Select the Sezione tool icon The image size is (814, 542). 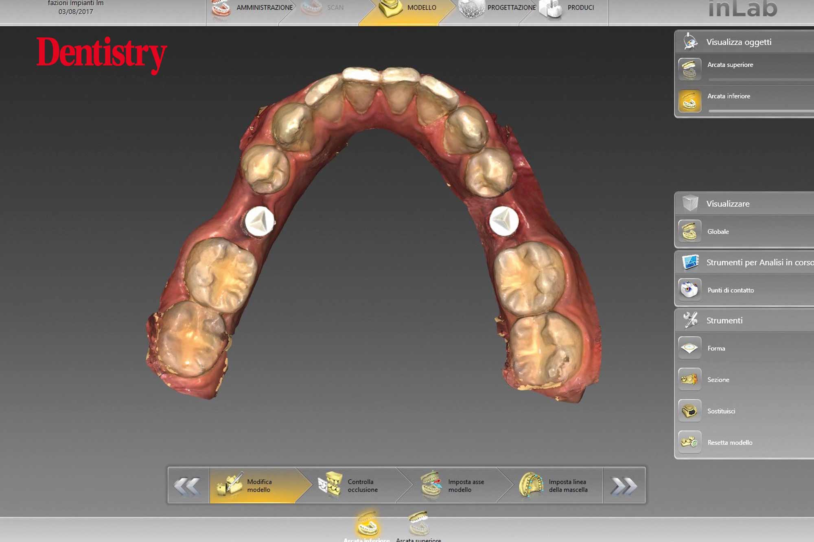[x=690, y=379]
